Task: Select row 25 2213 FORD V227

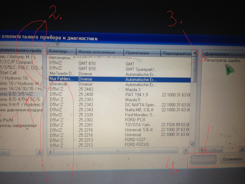Action: coord(119,140)
